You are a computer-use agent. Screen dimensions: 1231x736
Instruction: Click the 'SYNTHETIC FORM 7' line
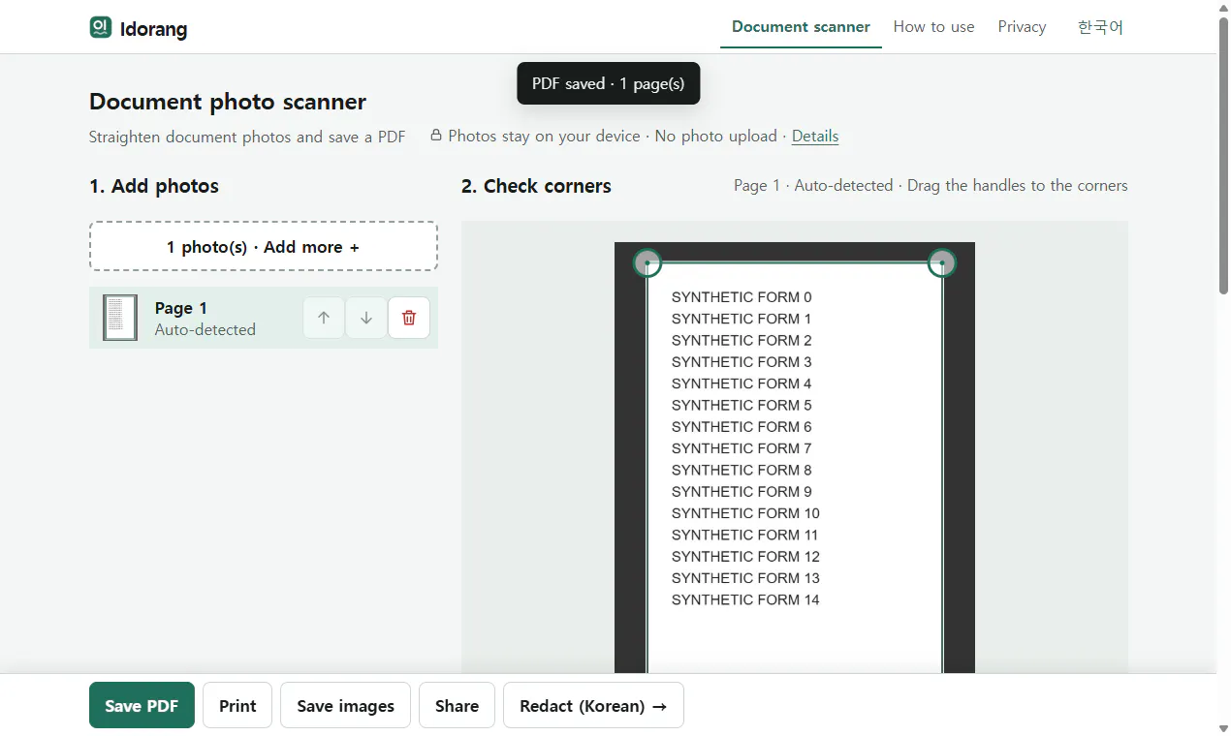742,448
